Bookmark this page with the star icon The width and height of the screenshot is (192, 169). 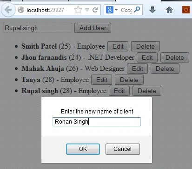(78, 10)
